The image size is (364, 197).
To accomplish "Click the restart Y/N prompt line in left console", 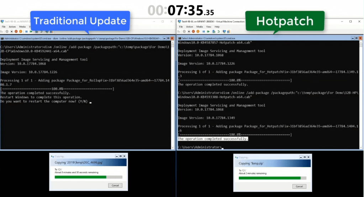I will (45, 102).
